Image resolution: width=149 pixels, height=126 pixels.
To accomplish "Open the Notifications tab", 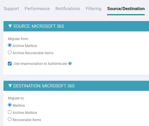I will [x=68, y=9].
